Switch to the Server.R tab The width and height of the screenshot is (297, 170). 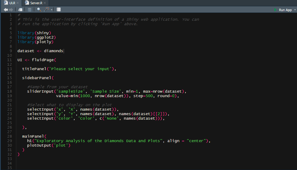(36, 3)
